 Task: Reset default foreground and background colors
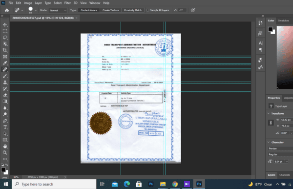(x=2, y=165)
